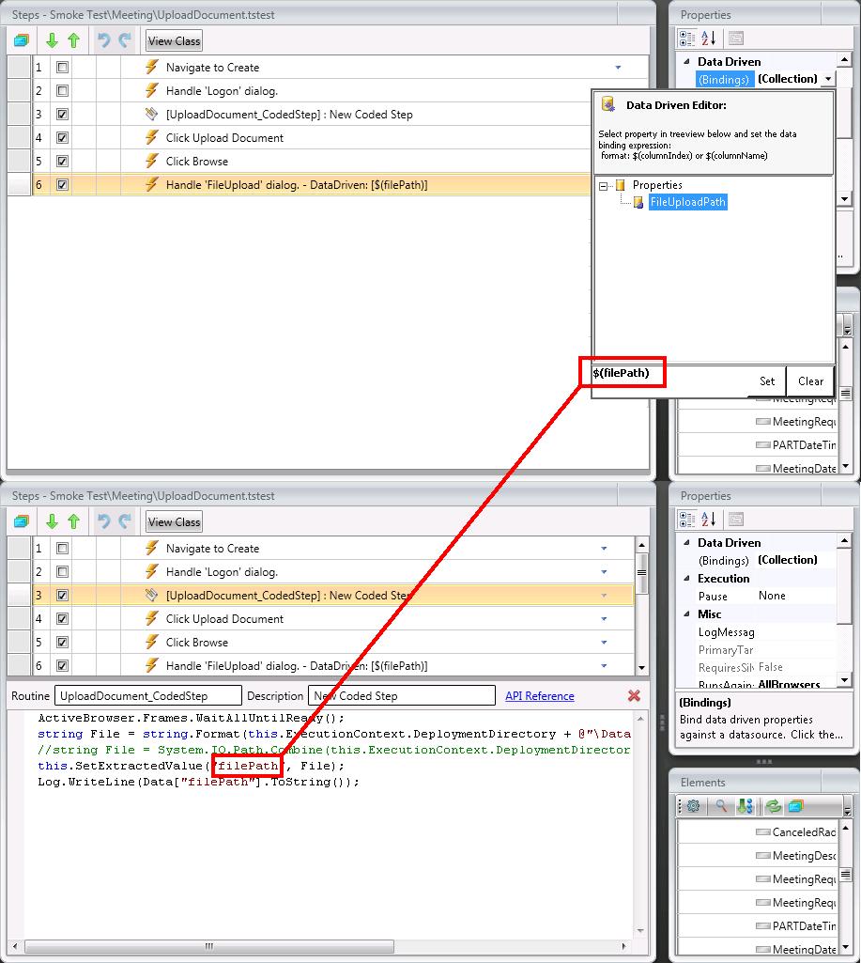Expand lower step 1 Navigate to Create arrow
The height and width of the screenshot is (963, 861).
point(604,549)
